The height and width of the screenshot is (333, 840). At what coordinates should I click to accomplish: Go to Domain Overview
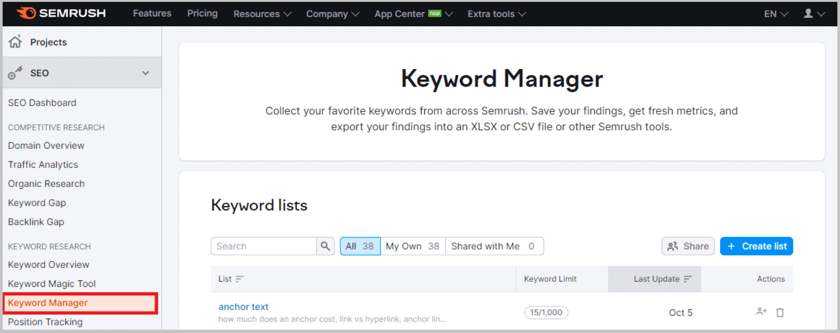coord(46,145)
